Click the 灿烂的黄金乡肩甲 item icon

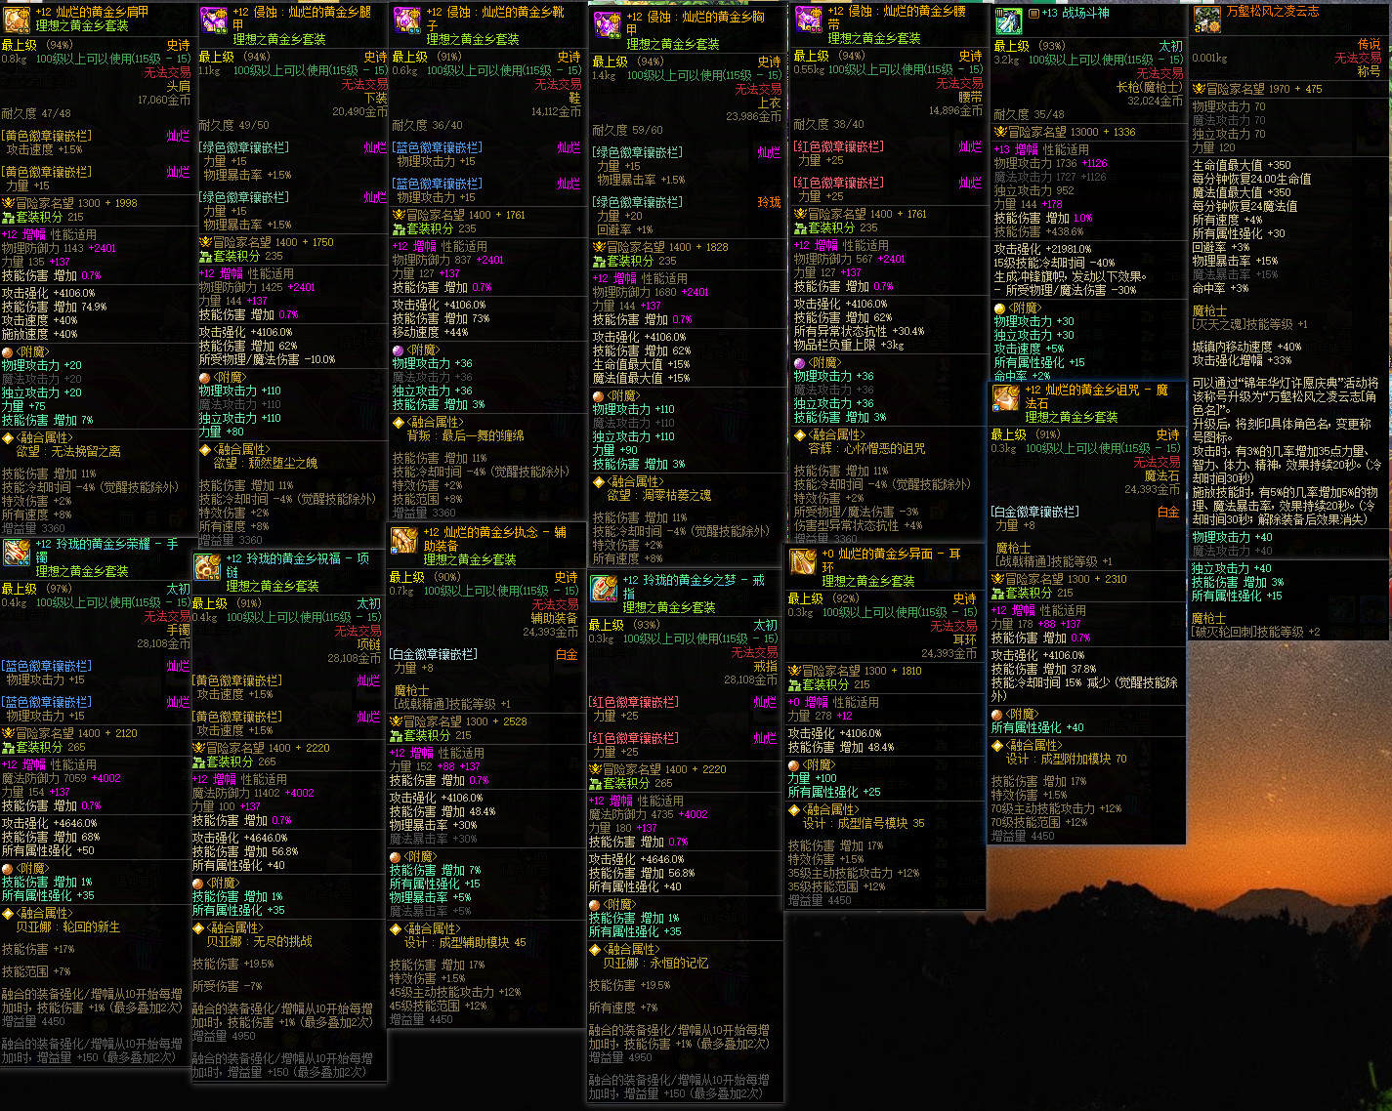17,19
